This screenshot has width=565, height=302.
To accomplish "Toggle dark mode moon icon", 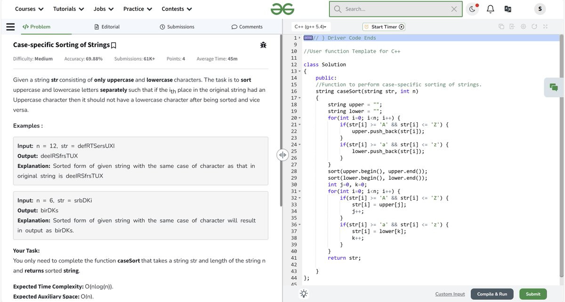I will click(473, 9).
